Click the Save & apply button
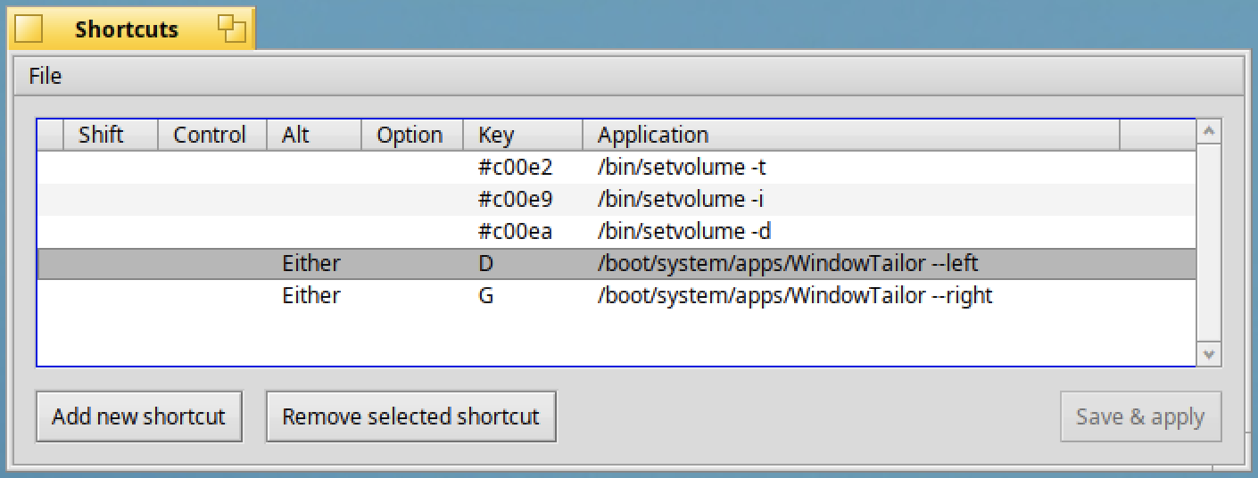The image size is (1258, 478). pyautogui.click(x=1140, y=416)
